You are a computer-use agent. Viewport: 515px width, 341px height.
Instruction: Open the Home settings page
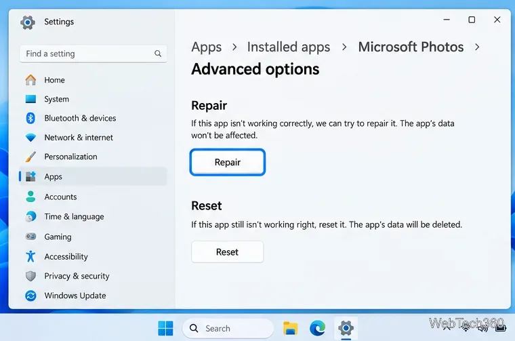(x=54, y=80)
